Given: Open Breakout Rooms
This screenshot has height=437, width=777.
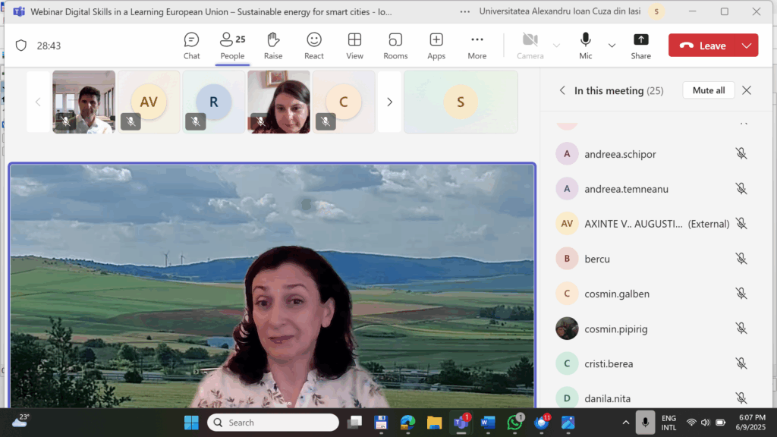Looking at the screenshot, I should 395,46.
